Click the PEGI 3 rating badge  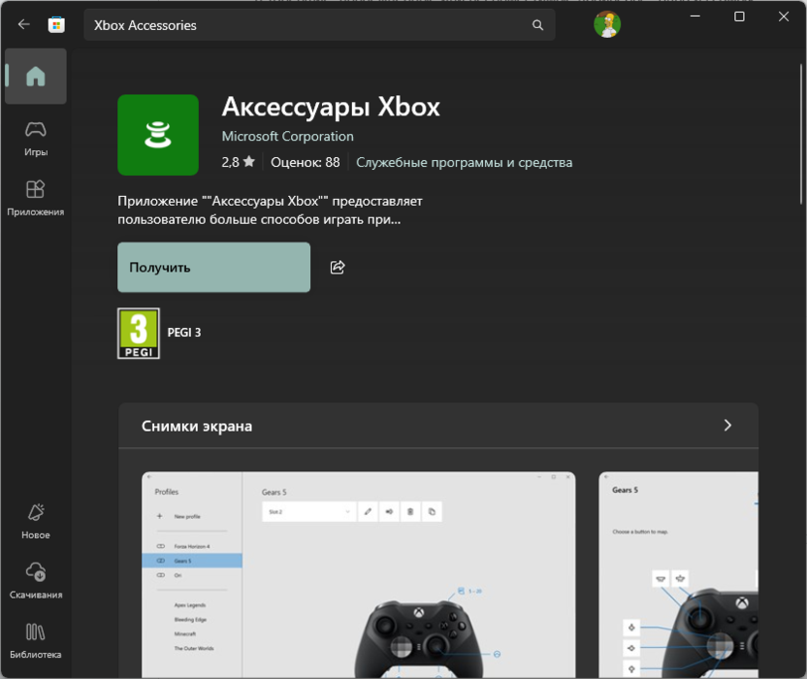point(139,333)
